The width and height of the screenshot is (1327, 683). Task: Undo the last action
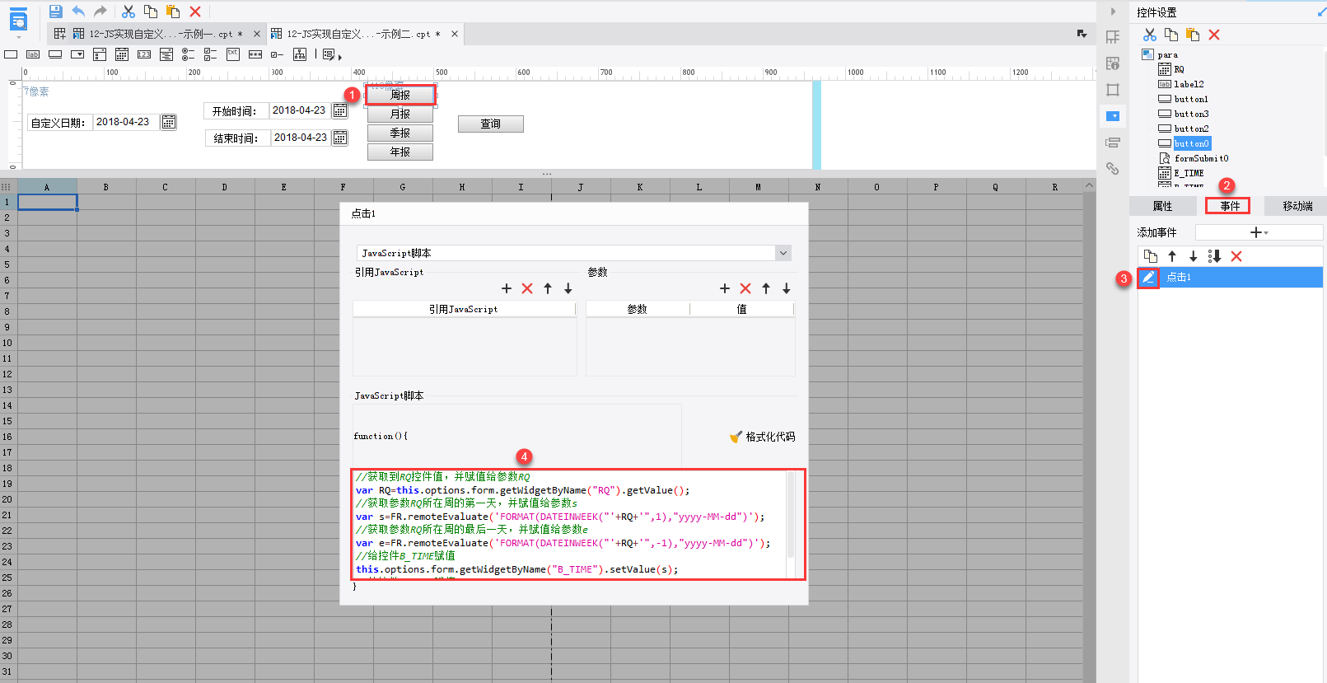coord(78,12)
